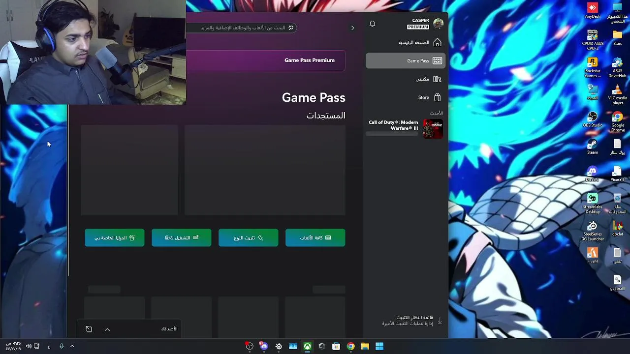Screen dimensions: 630x354
Task: Open This PC desktop icon
Action: (x=617, y=13)
